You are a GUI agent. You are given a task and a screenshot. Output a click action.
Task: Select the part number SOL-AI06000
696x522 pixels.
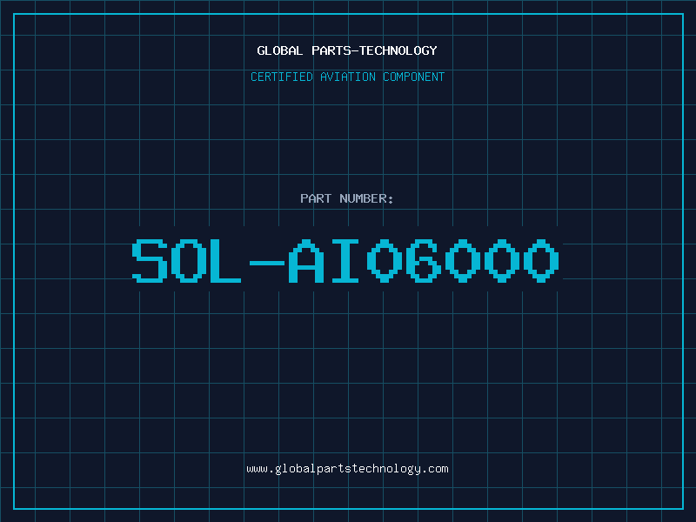pyautogui.click(x=345, y=260)
